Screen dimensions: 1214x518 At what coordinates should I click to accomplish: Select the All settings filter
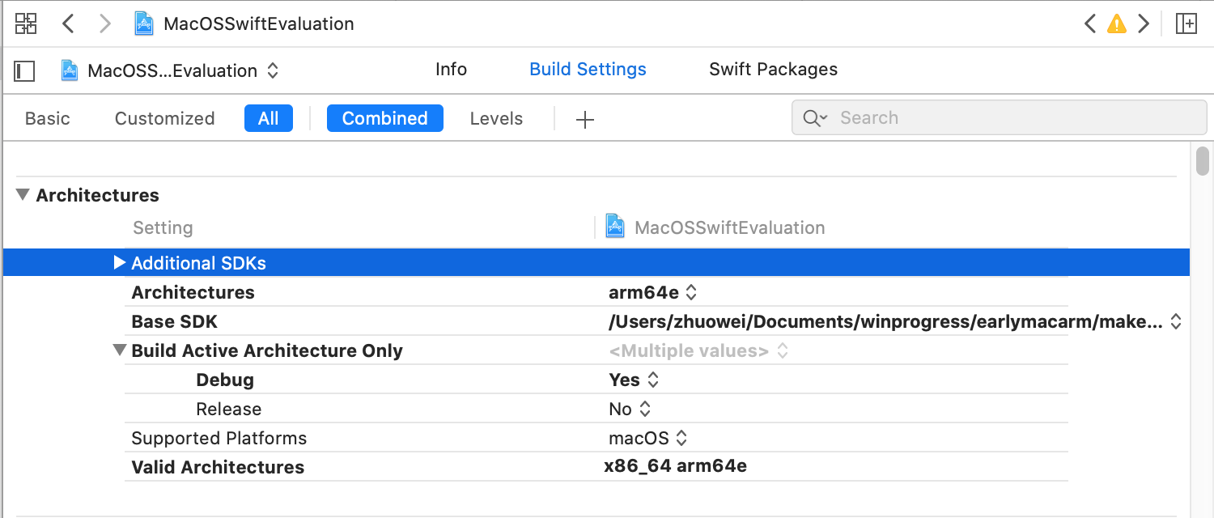pos(269,118)
